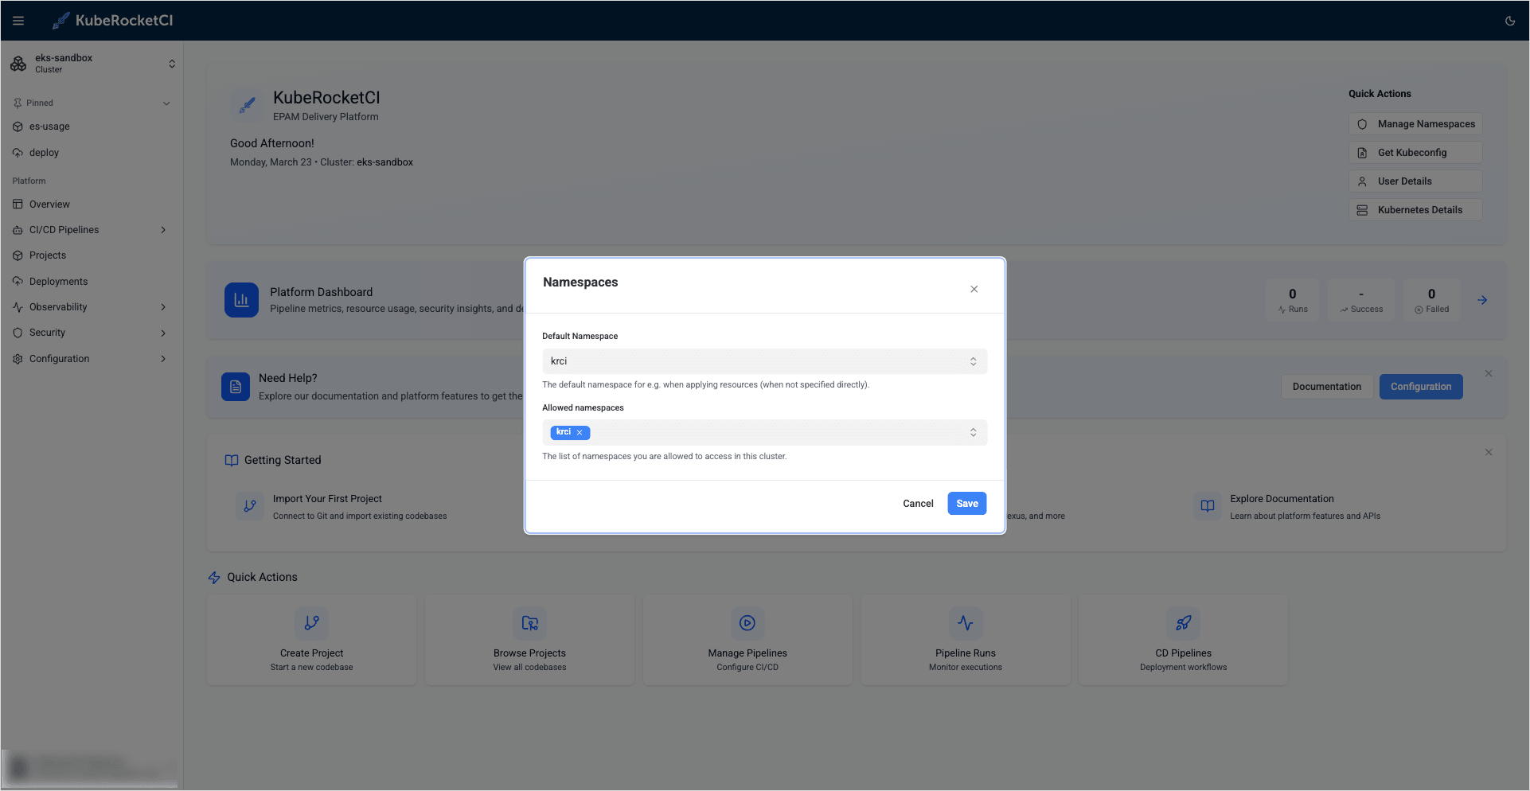This screenshot has height=791, width=1530.
Task: Dismiss the Getting Started notice
Action: pos(1488,452)
